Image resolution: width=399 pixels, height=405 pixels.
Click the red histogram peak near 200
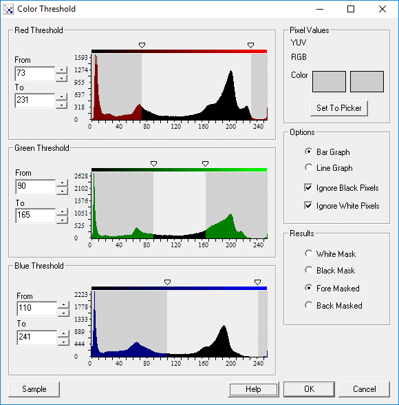230,96
